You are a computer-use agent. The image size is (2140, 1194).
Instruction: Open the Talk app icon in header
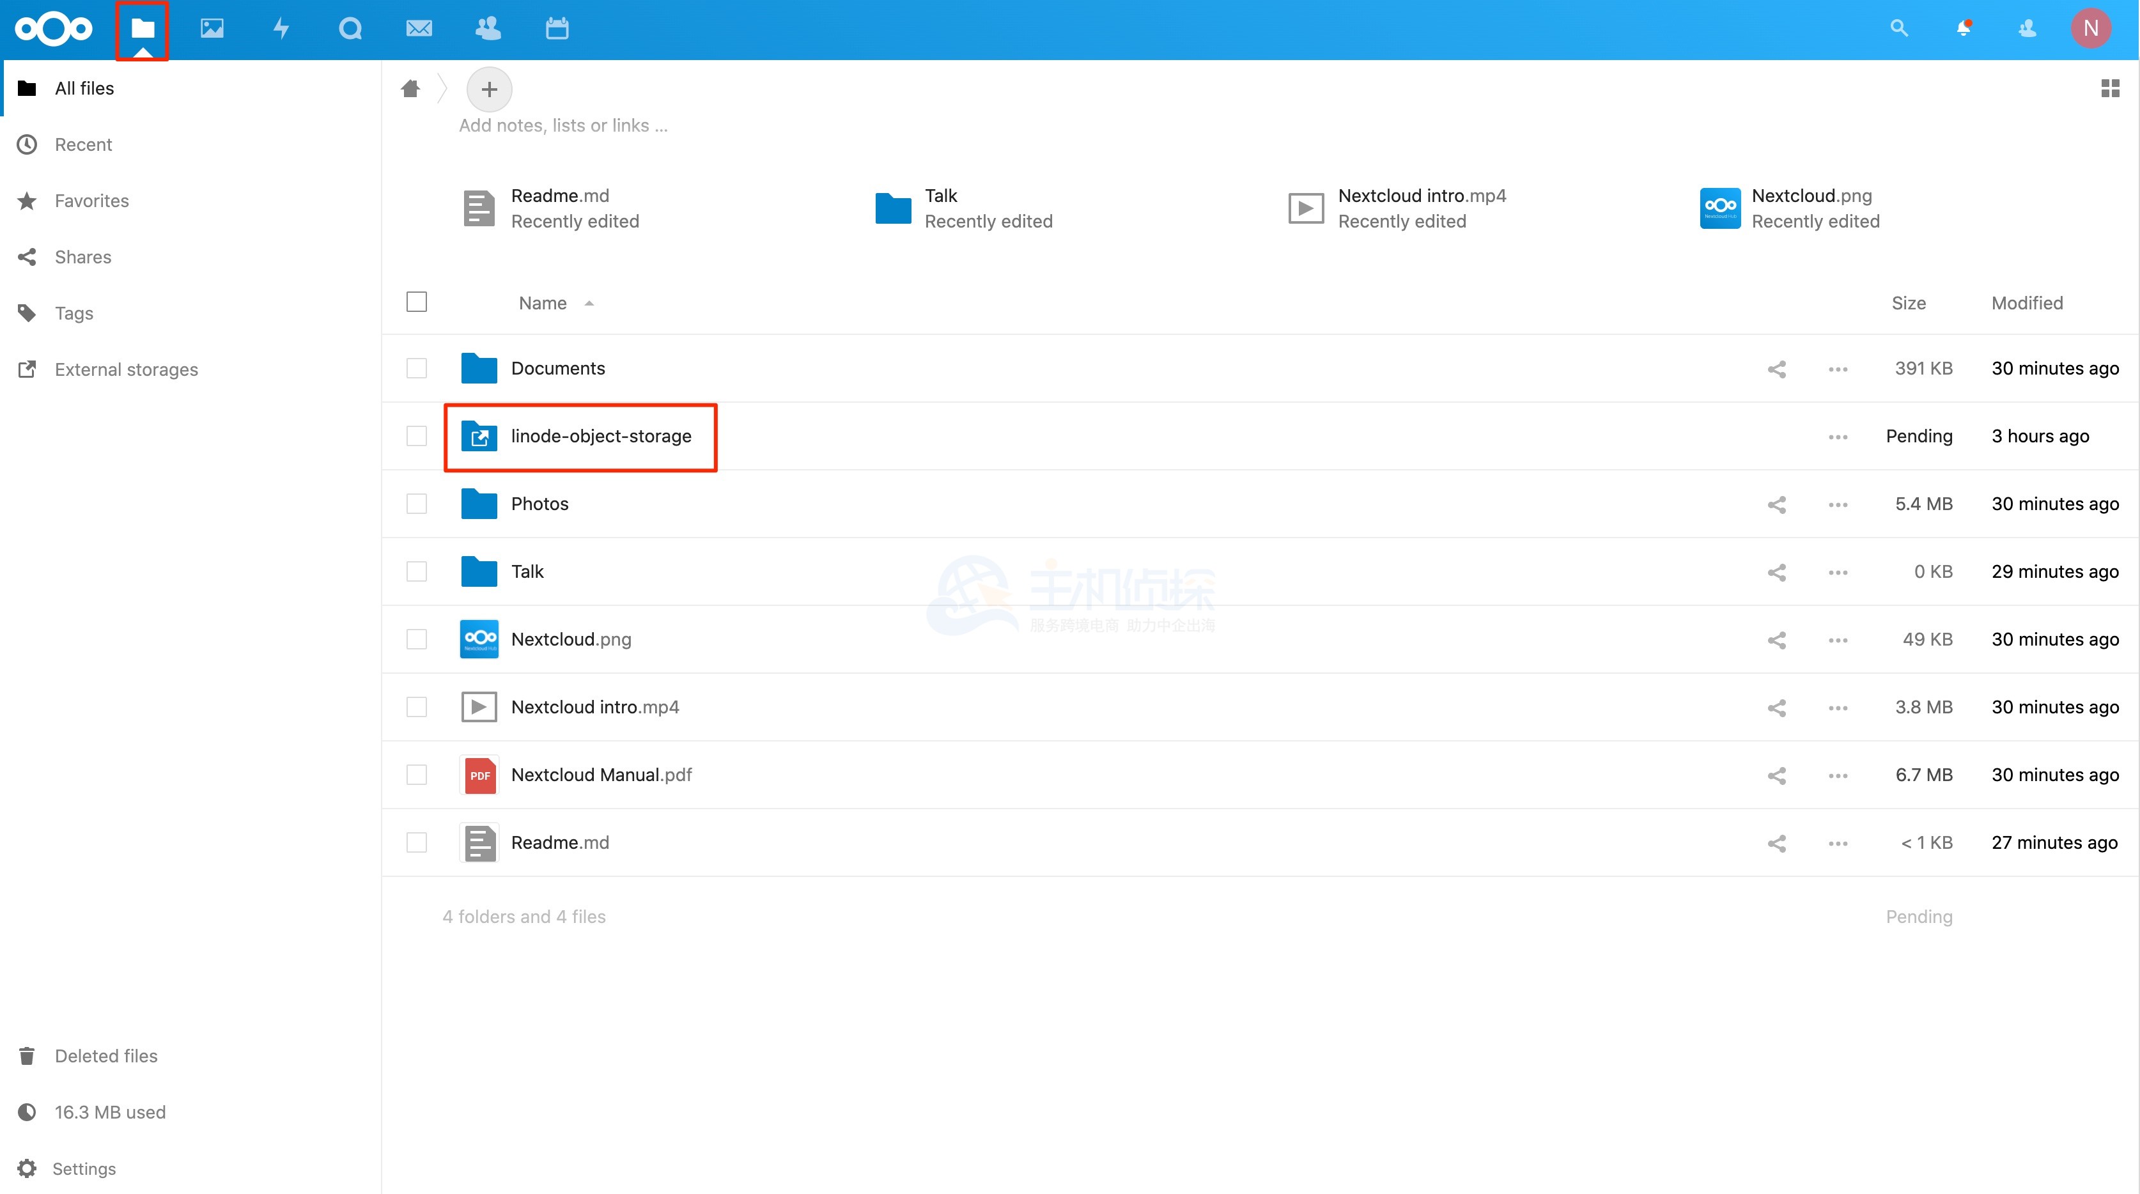pos(350,29)
